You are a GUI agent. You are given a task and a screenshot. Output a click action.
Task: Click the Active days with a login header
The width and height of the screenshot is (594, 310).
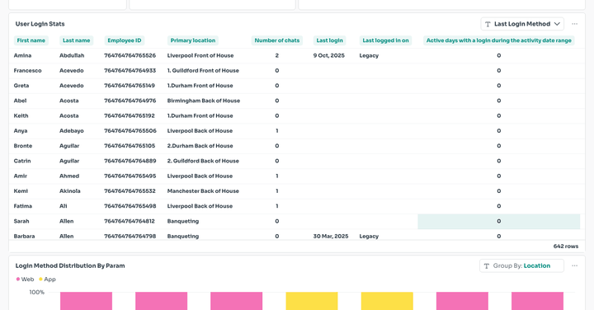tap(498, 40)
